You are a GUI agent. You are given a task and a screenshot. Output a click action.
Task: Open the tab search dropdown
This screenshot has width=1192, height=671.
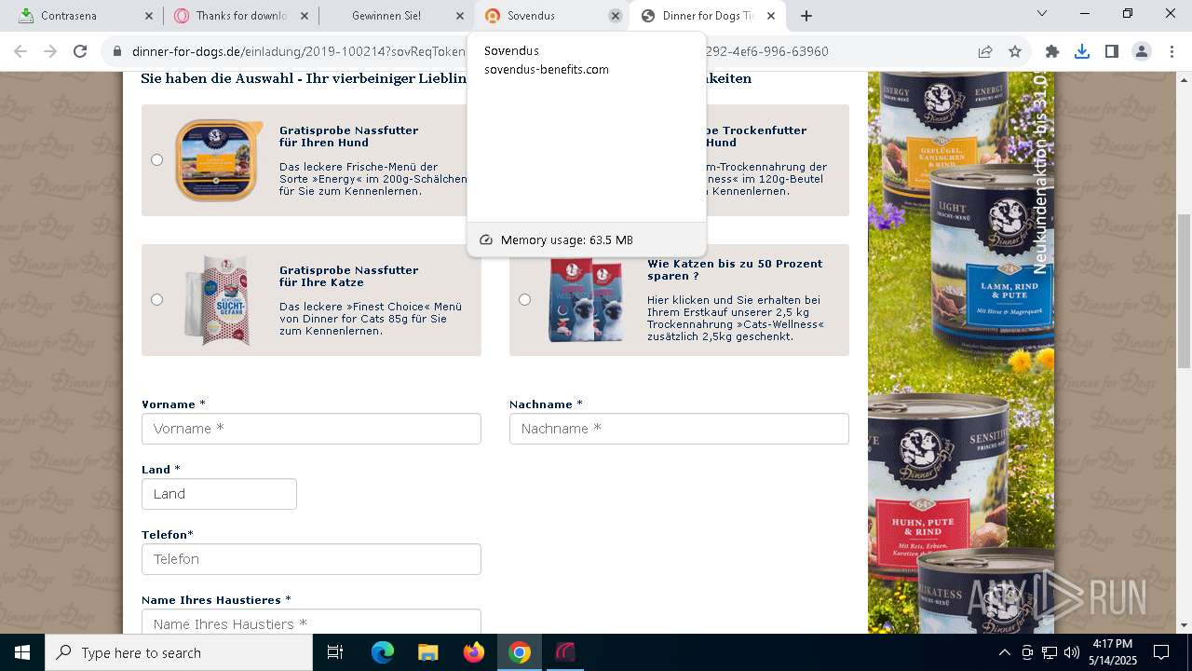tap(1042, 14)
